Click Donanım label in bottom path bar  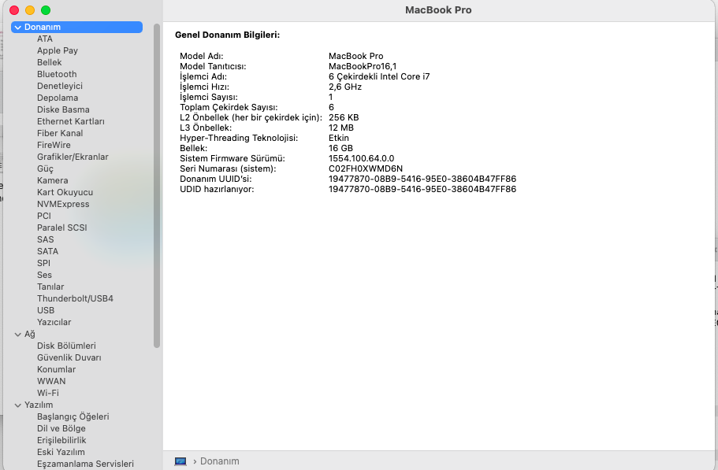click(x=219, y=461)
